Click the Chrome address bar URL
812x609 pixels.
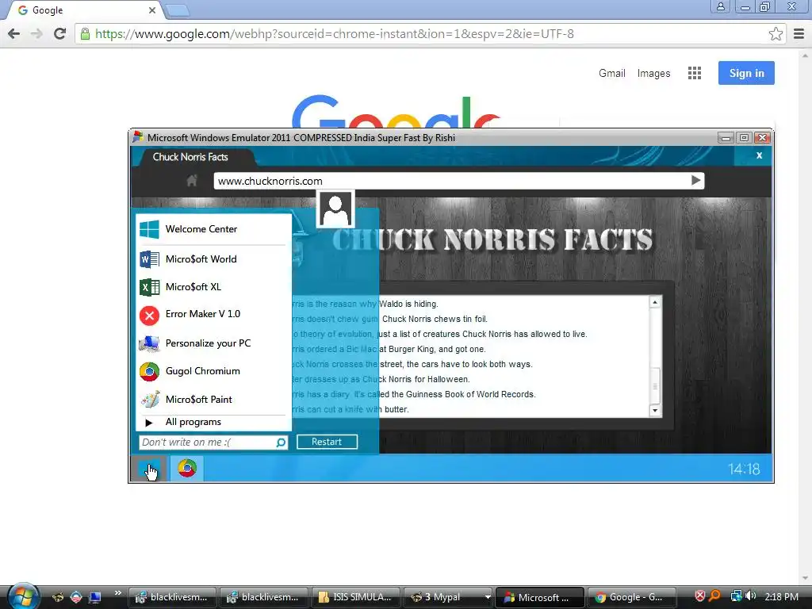tap(335, 33)
